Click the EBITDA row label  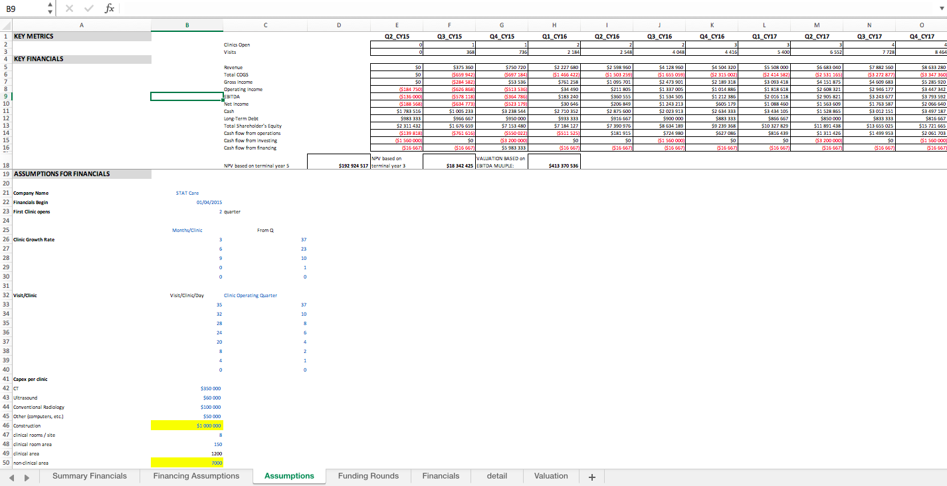click(x=232, y=96)
